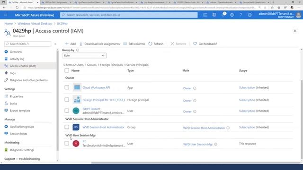Click the Refresh circular arrow icon
The width and height of the screenshot is (303, 170).
coord(150,44)
